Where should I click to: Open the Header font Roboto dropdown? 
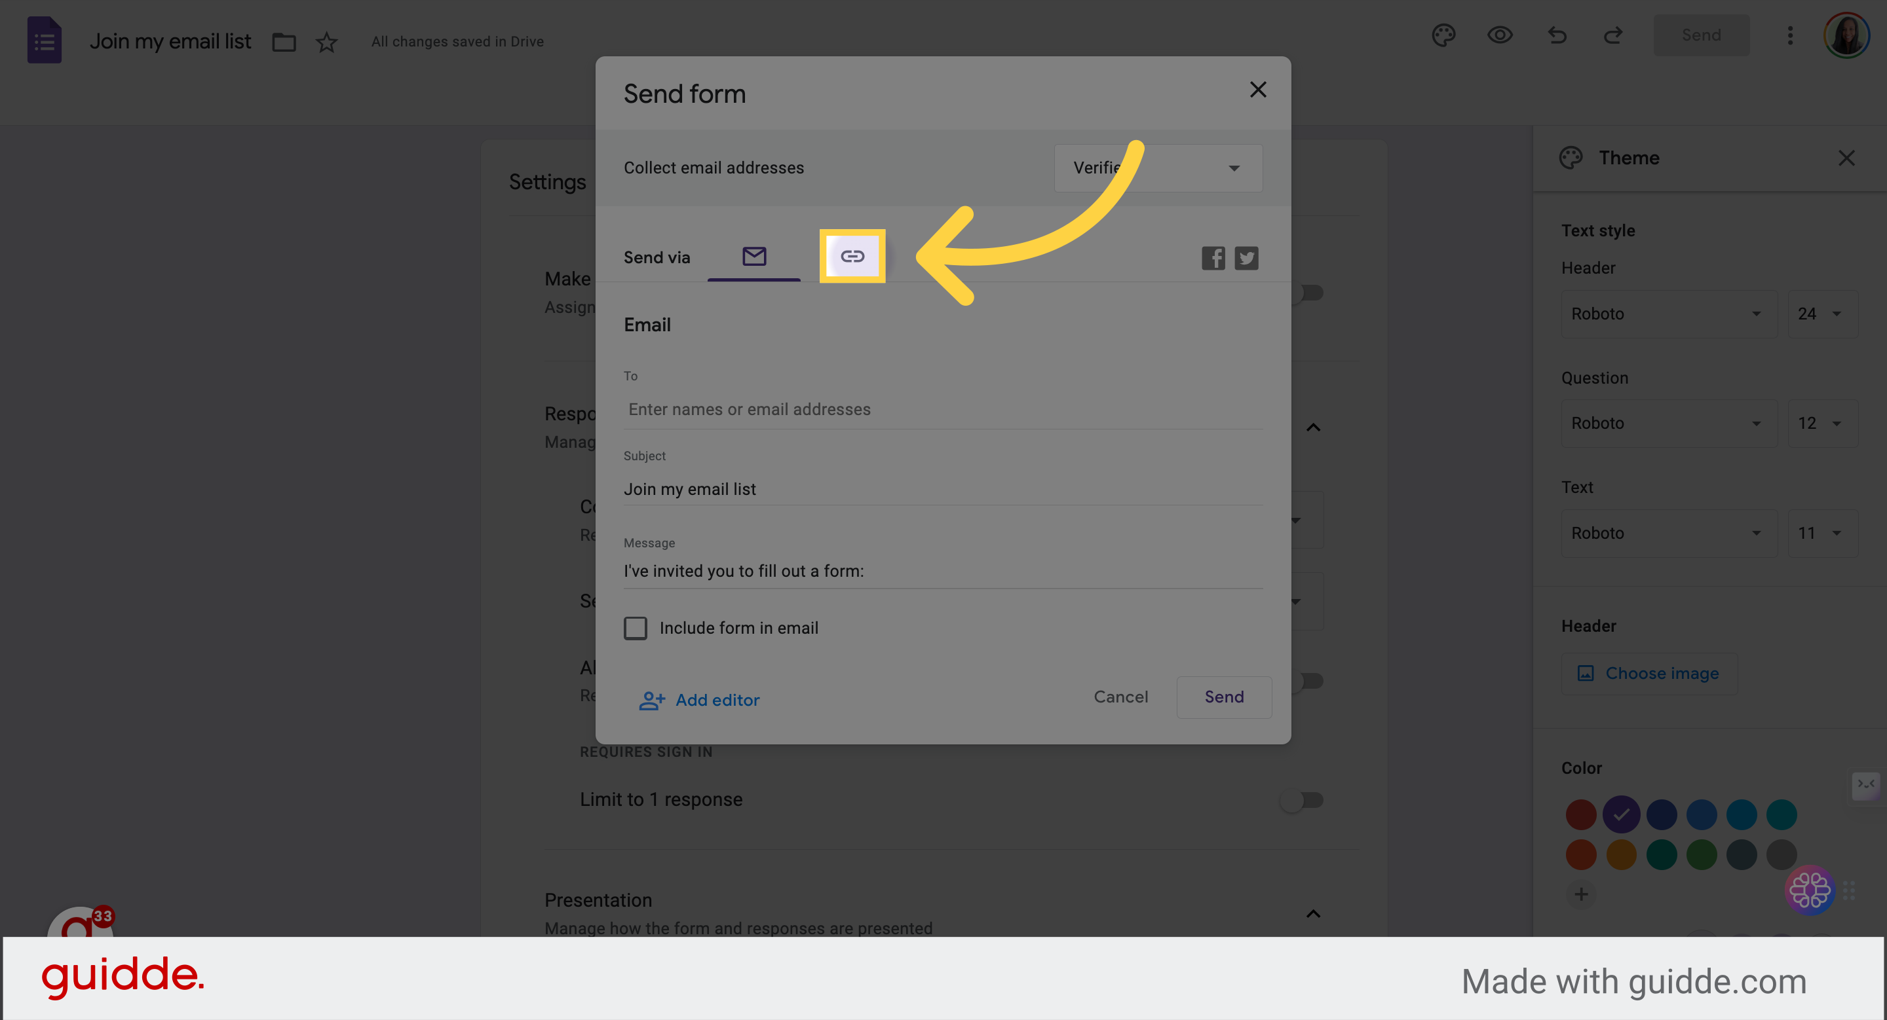[1668, 314]
